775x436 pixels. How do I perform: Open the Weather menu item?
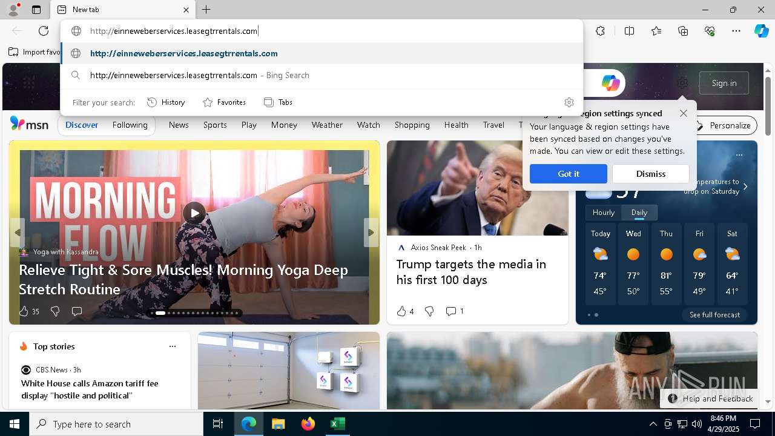327,125
